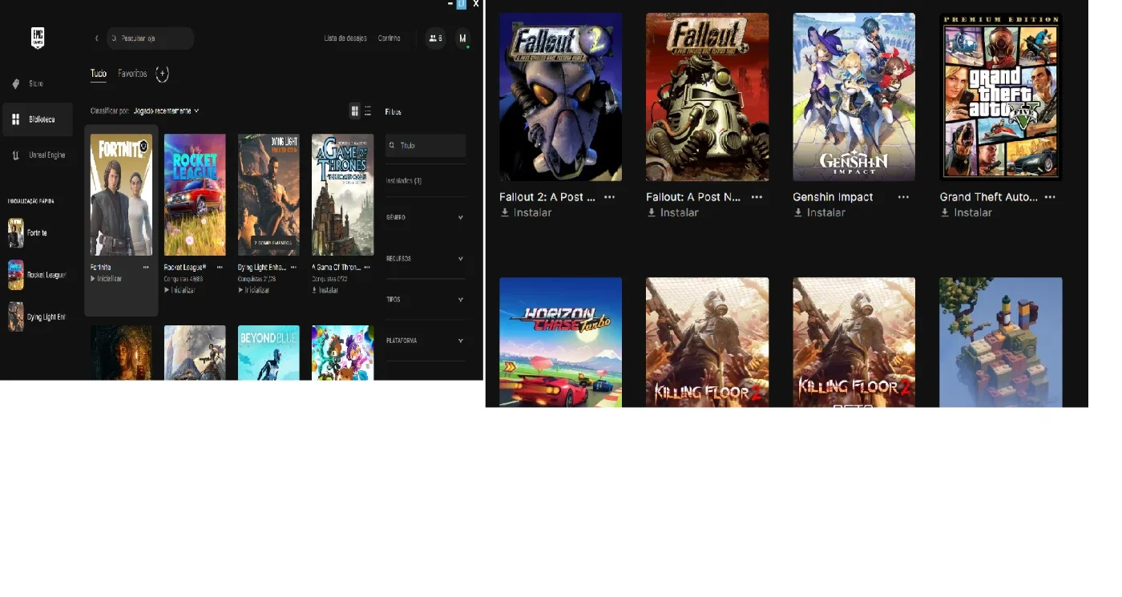Open Fallout cover in right panel

coord(707,97)
